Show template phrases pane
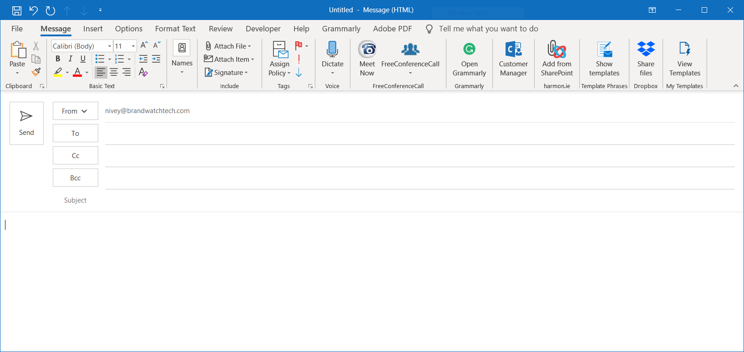Viewport: 744px width, 352px height. click(604, 59)
